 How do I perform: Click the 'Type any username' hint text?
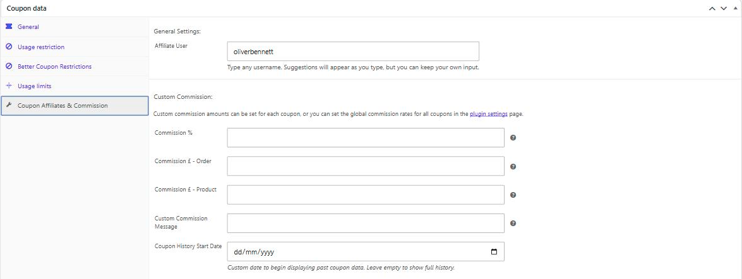pos(354,67)
